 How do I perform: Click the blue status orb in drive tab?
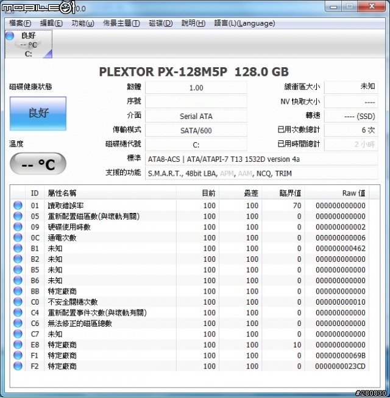point(10,35)
